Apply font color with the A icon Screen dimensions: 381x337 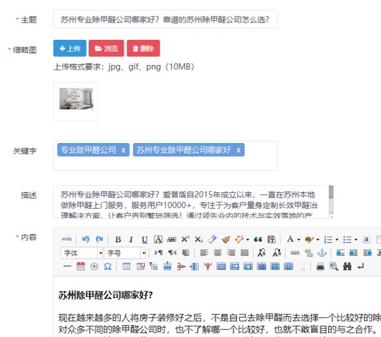click(x=290, y=239)
